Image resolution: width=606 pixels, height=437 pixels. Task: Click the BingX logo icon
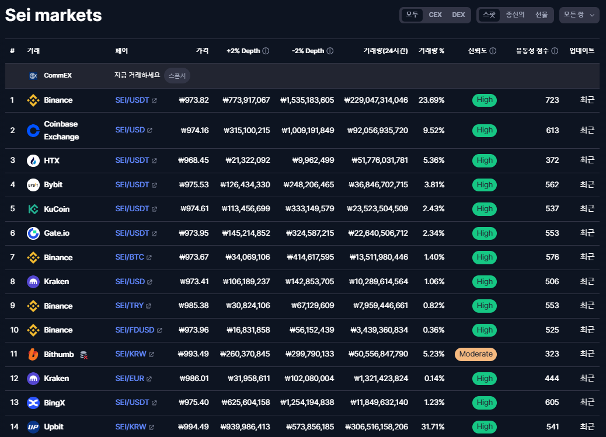[x=33, y=403]
